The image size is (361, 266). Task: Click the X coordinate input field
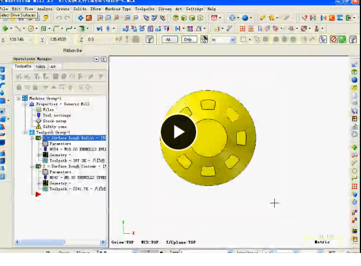tap(20, 40)
